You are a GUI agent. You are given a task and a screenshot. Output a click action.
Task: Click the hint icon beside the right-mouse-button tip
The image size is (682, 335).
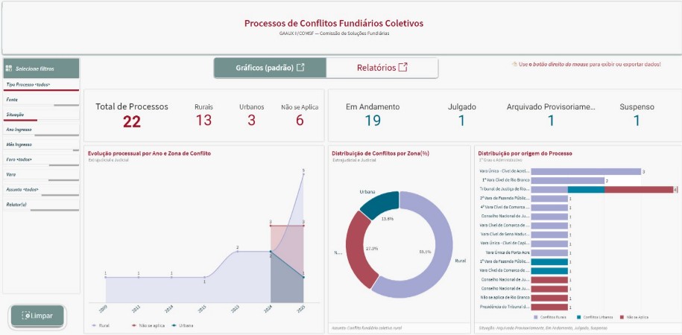point(514,64)
